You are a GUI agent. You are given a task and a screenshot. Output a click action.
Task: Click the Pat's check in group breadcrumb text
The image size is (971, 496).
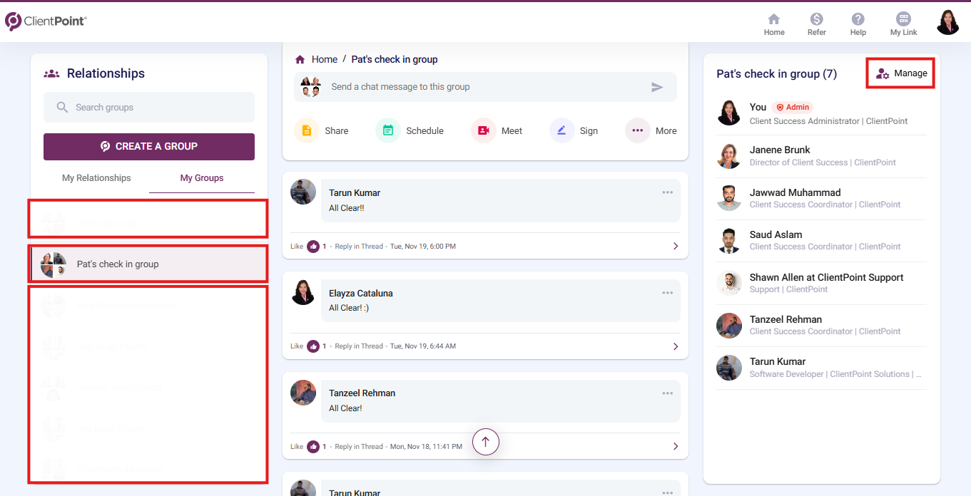click(x=395, y=59)
